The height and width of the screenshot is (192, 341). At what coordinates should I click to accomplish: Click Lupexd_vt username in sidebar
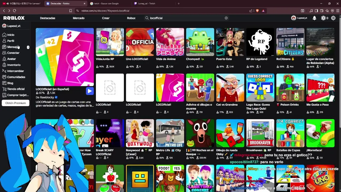click(14, 26)
